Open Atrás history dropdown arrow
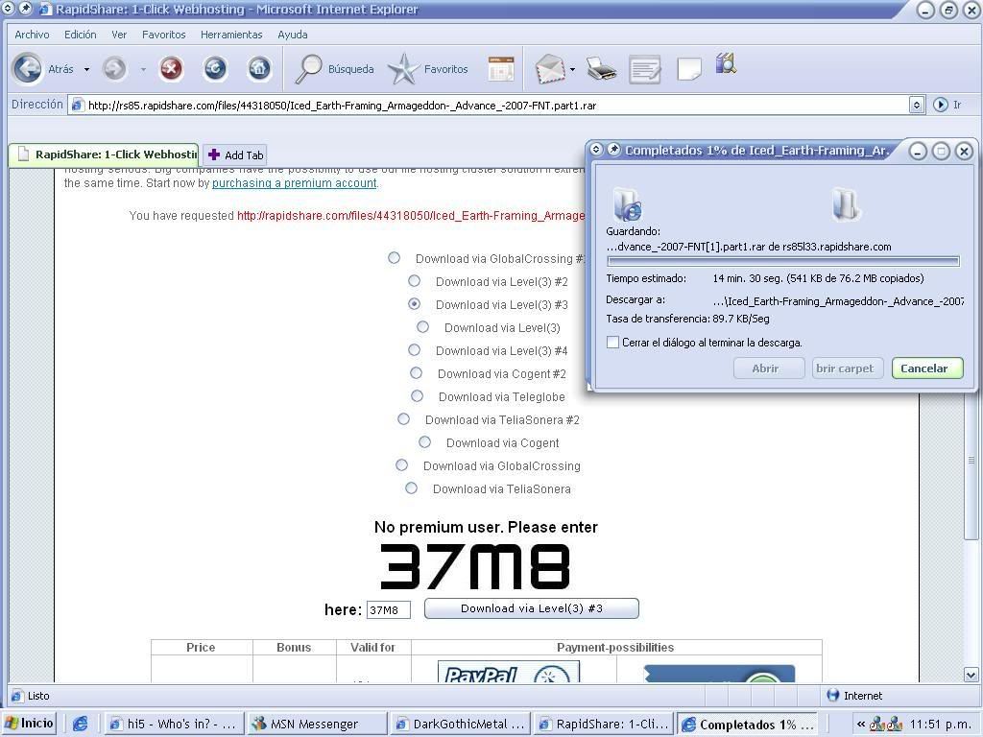The width and height of the screenshot is (983, 737). (x=86, y=69)
